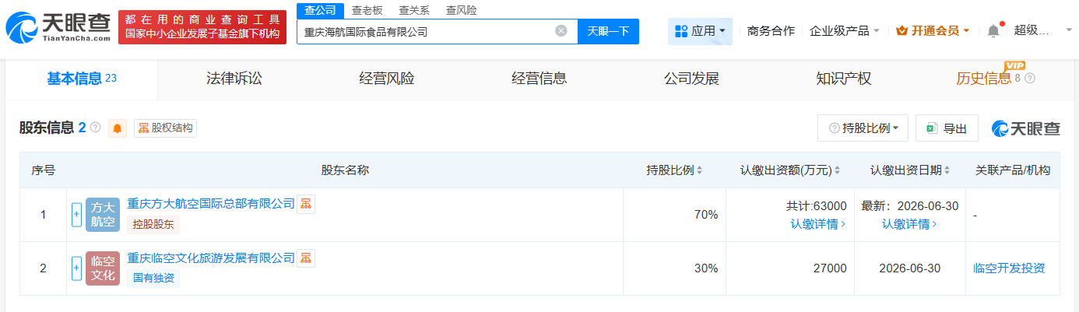This screenshot has width=1079, height=312.
Task: Switch to 查风险 search tab
Action: point(462,10)
